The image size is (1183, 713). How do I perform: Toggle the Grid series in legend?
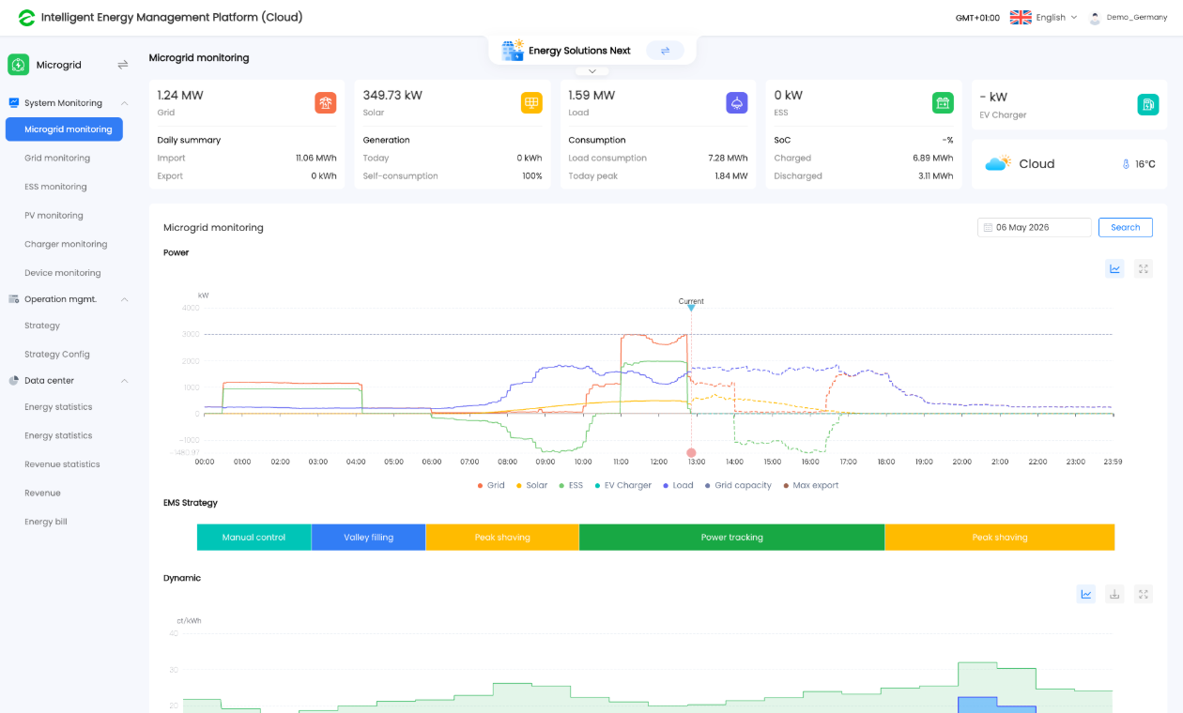pyautogui.click(x=491, y=486)
